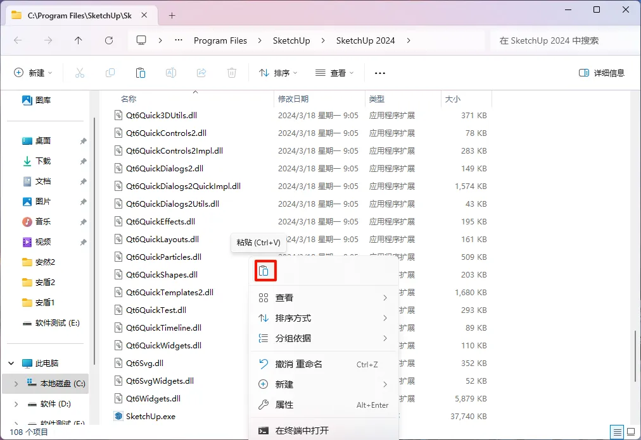The height and width of the screenshot is (440, 641).
Task: Expand the chevron after SketchUp 2024 breadcrumb
Action: [409, 40]
